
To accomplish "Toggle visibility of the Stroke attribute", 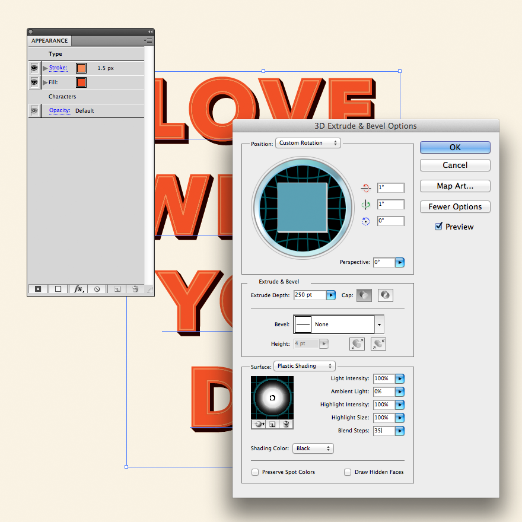I will (34, 68).
